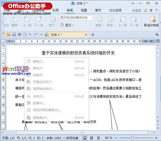The width and height of the screenshot is (161, 141).
Task: Delete comment using the 删除 icon
Action: pos(15,19)
